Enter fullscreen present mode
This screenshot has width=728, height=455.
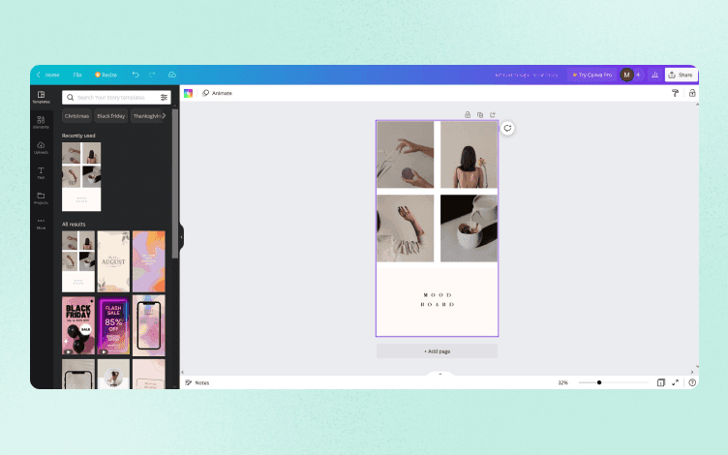tap(675, 382)
